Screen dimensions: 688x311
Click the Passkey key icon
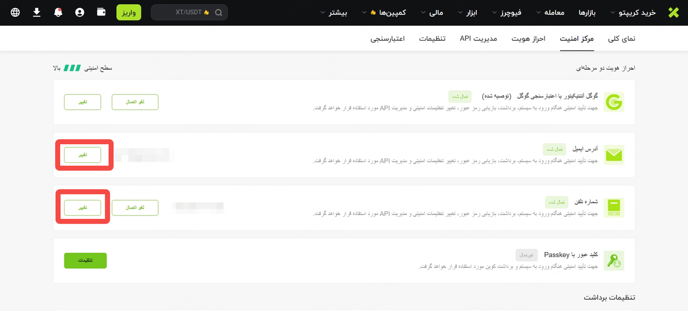point(613,261)
